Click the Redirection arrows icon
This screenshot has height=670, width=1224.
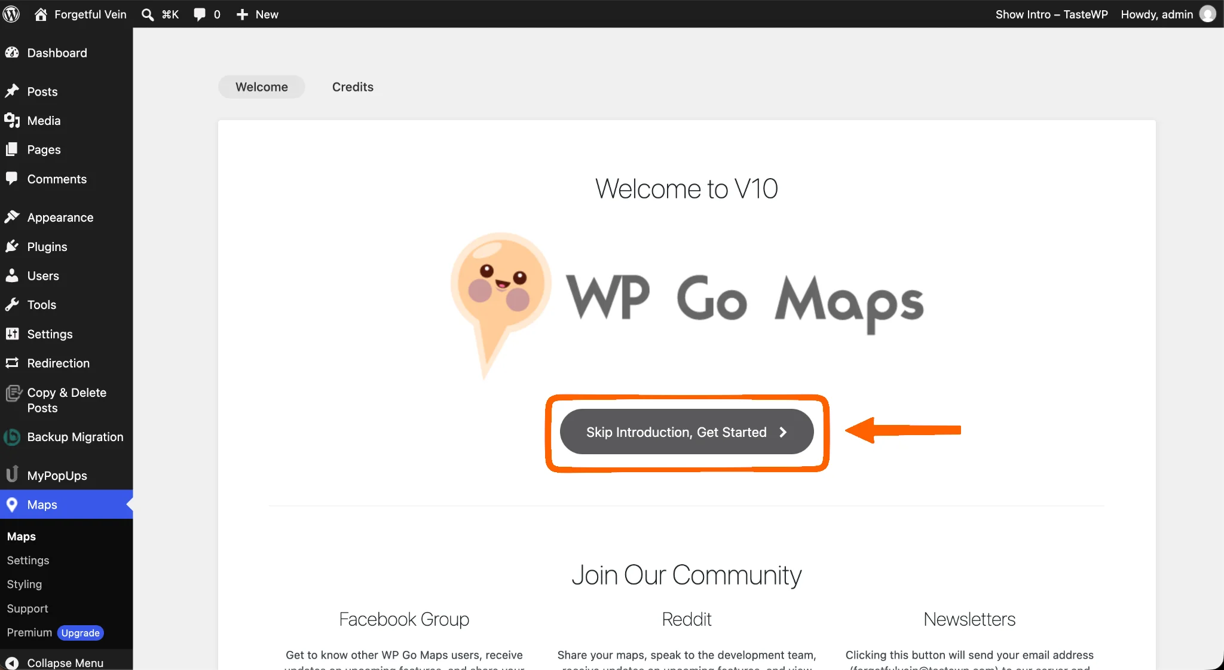[x=12, y=363]
